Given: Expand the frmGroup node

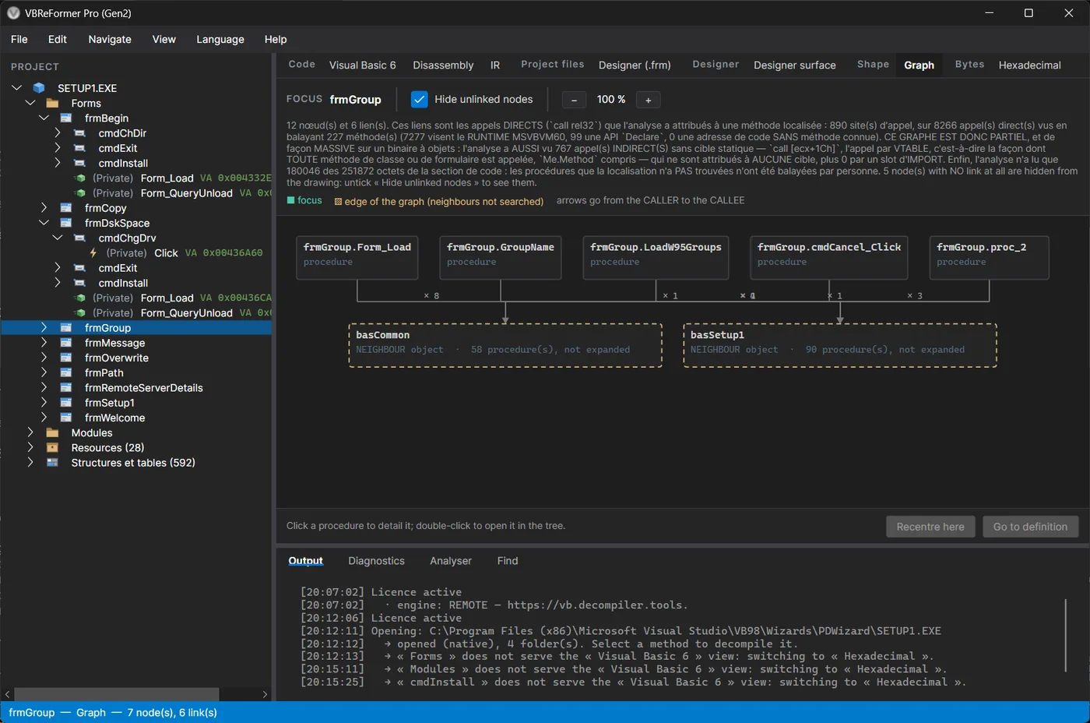Looking at the screenshot, I should tap(44, 328).
